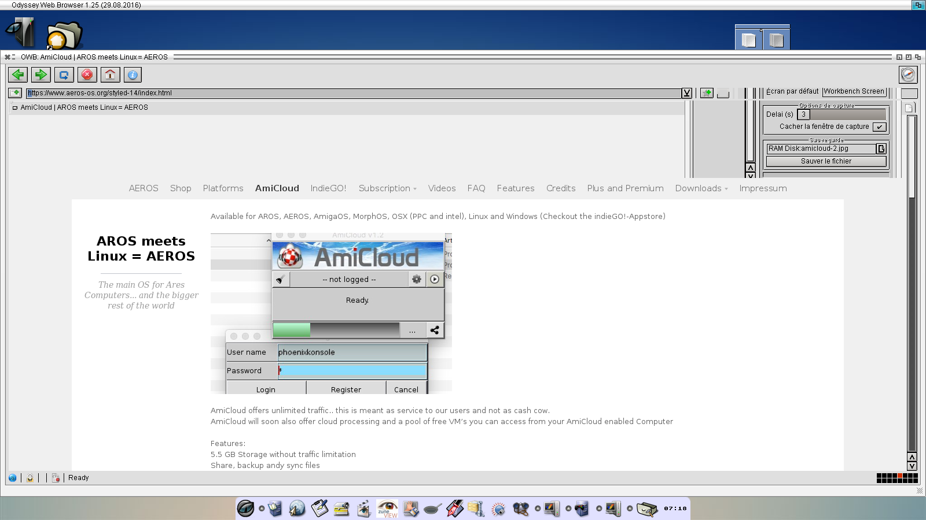Open the Platforms navigation item

223,188
